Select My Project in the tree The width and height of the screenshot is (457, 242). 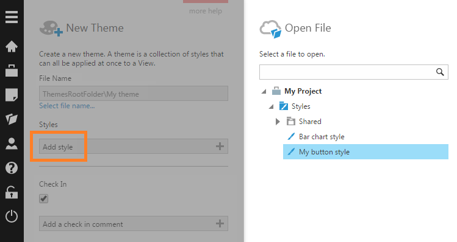point(303,91)
